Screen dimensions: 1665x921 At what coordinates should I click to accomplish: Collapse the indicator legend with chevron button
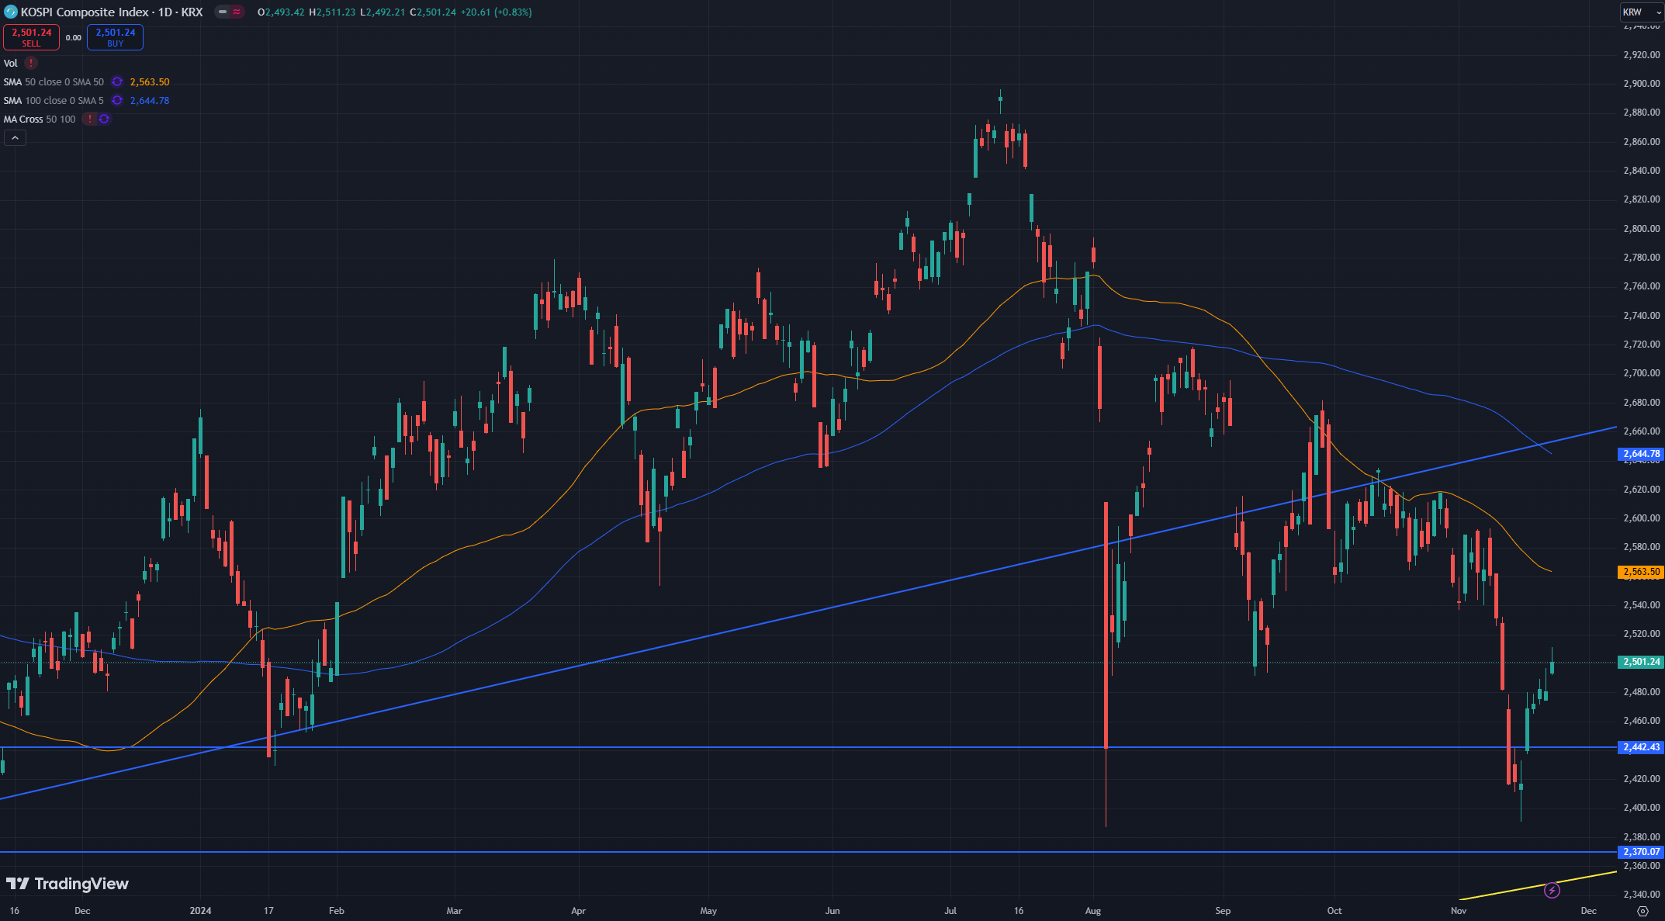[x=15, y=137]
